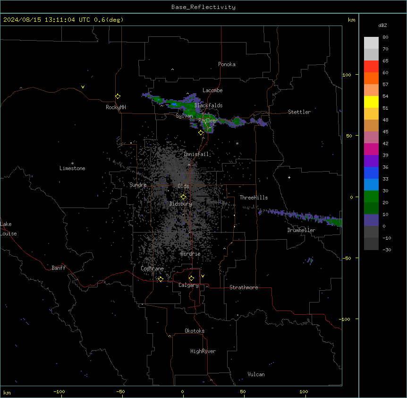
Task: Select the blue 36 dBZ color swatch
Action: 371,173
